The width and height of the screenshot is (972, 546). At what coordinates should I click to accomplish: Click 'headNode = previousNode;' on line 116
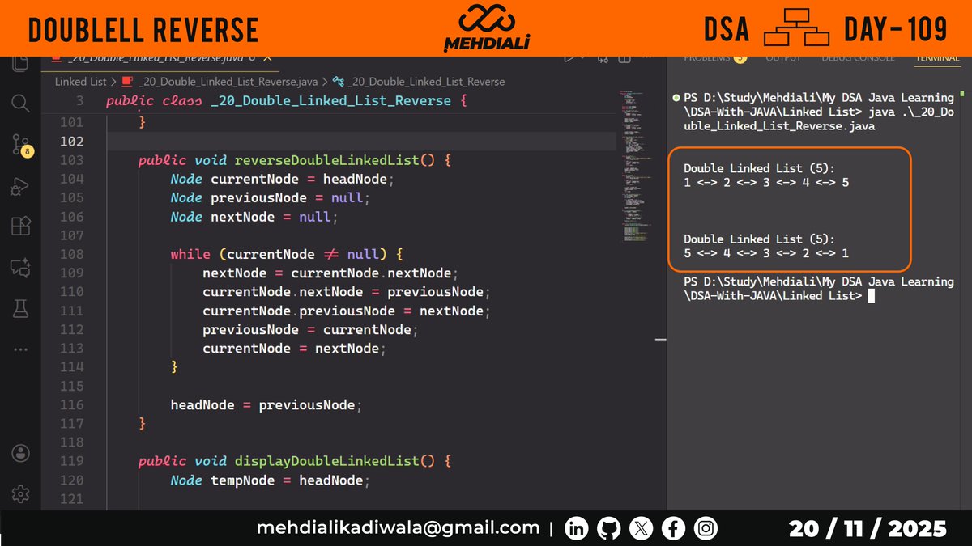[266, 404]
